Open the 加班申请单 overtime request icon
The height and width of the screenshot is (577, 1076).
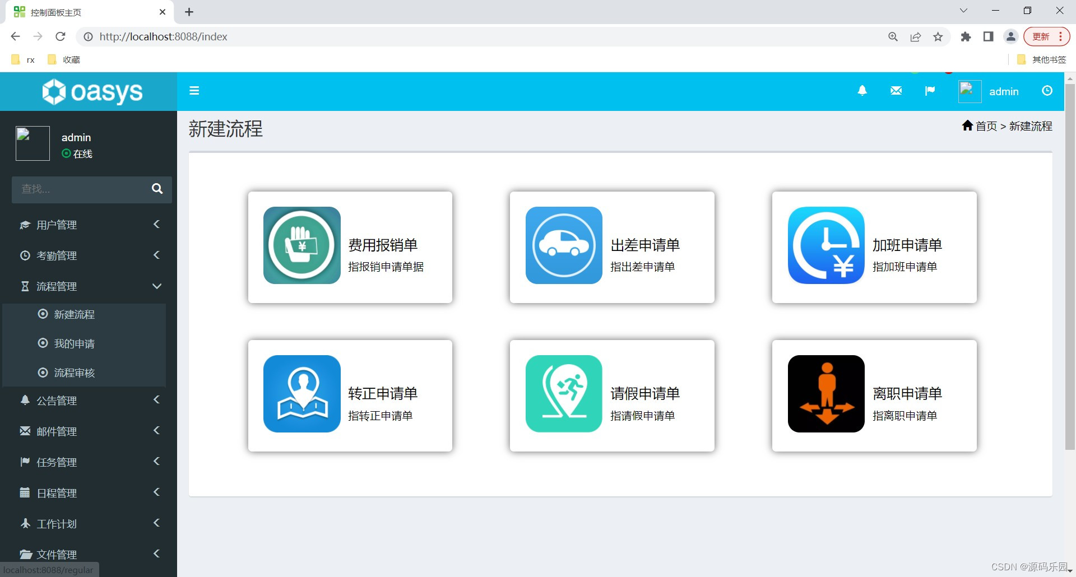click(x=825, y=245)
